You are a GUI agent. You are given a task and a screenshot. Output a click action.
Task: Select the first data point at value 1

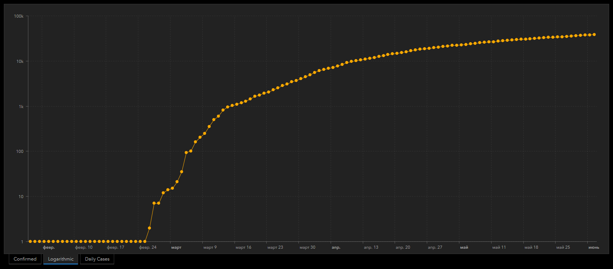30,241
